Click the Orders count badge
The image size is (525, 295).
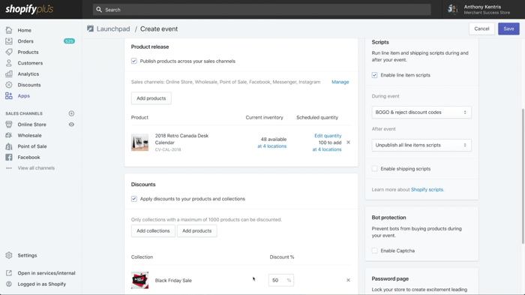coord(69,41)
